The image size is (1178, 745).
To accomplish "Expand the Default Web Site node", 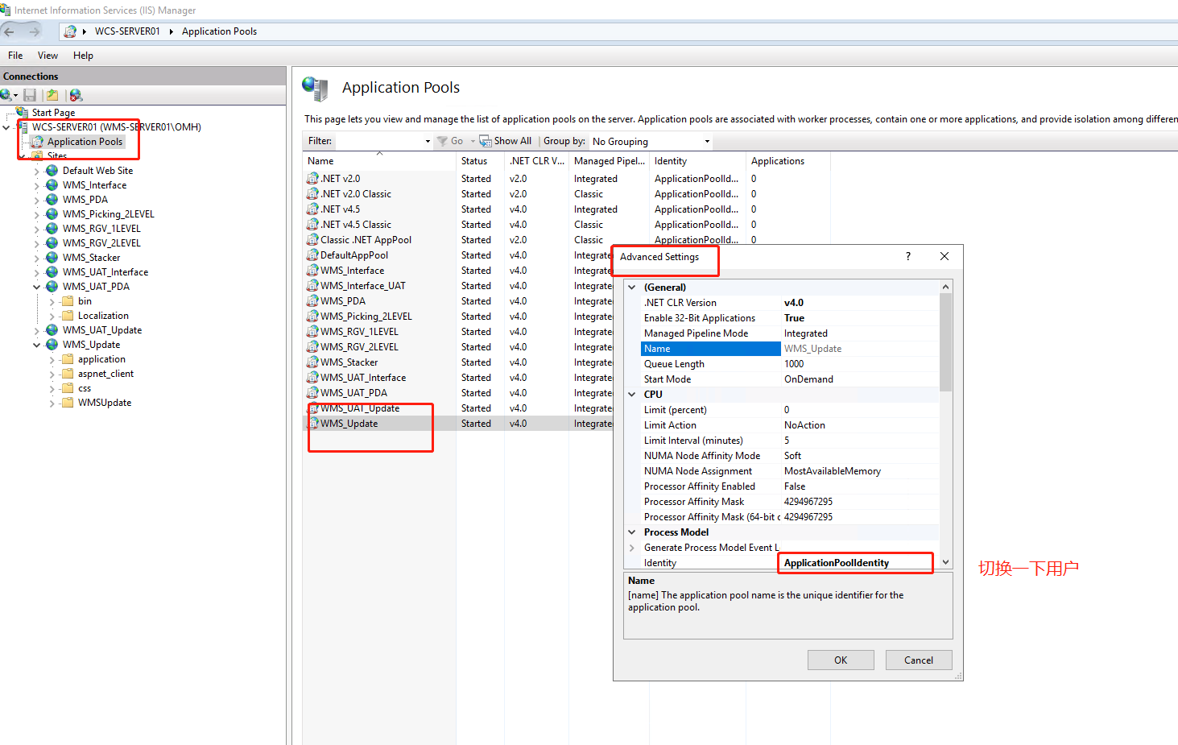I will [37, 171].
